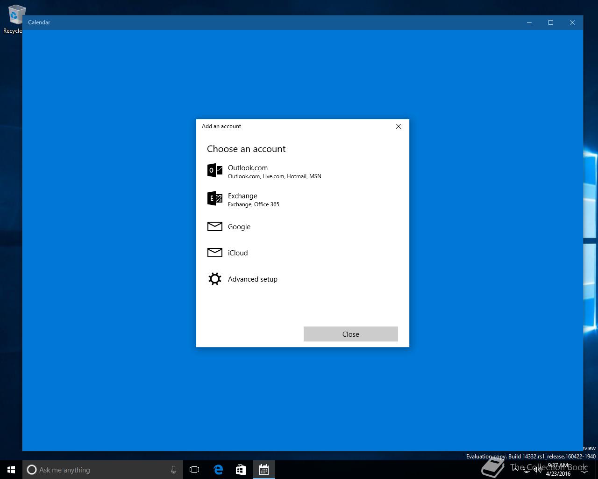Click the Exchange logo icon
This screenshot has width=598, height=479.
(215, 198)
